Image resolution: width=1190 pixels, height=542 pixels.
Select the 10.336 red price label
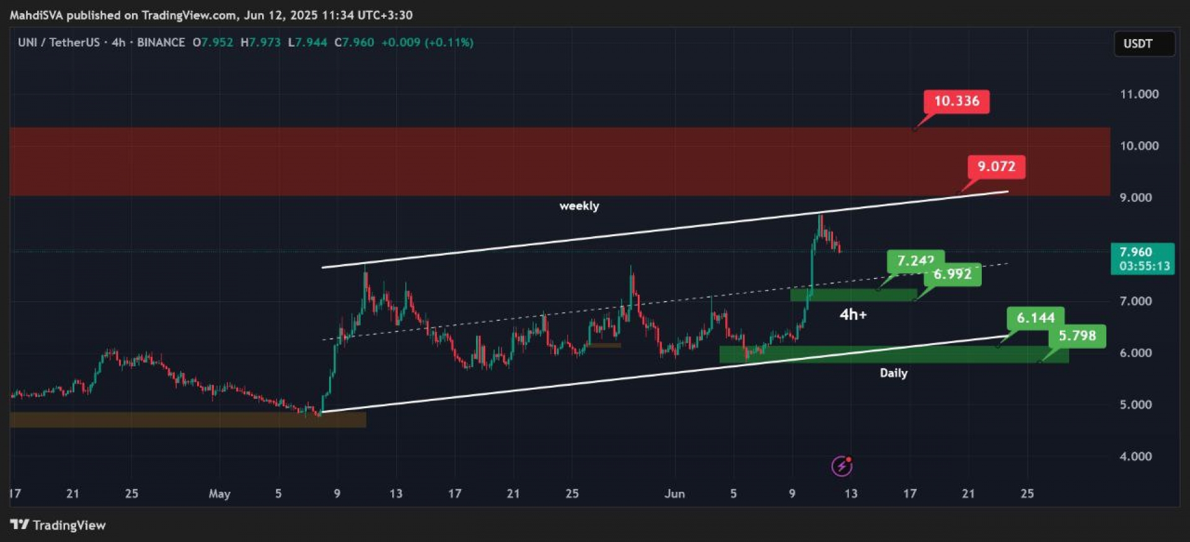click(x=956, y=101)
